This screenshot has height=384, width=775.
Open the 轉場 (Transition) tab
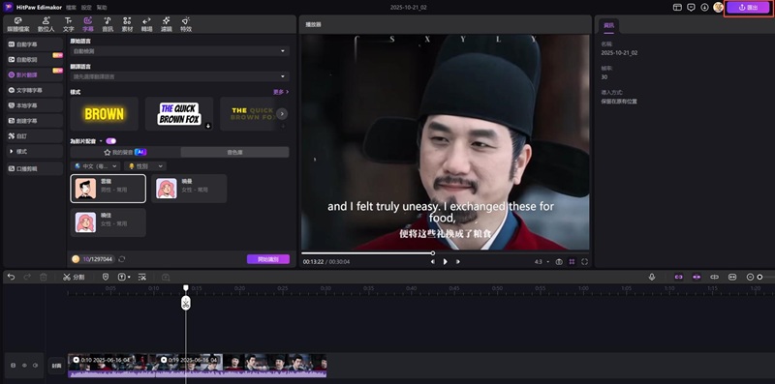[147, 25]
